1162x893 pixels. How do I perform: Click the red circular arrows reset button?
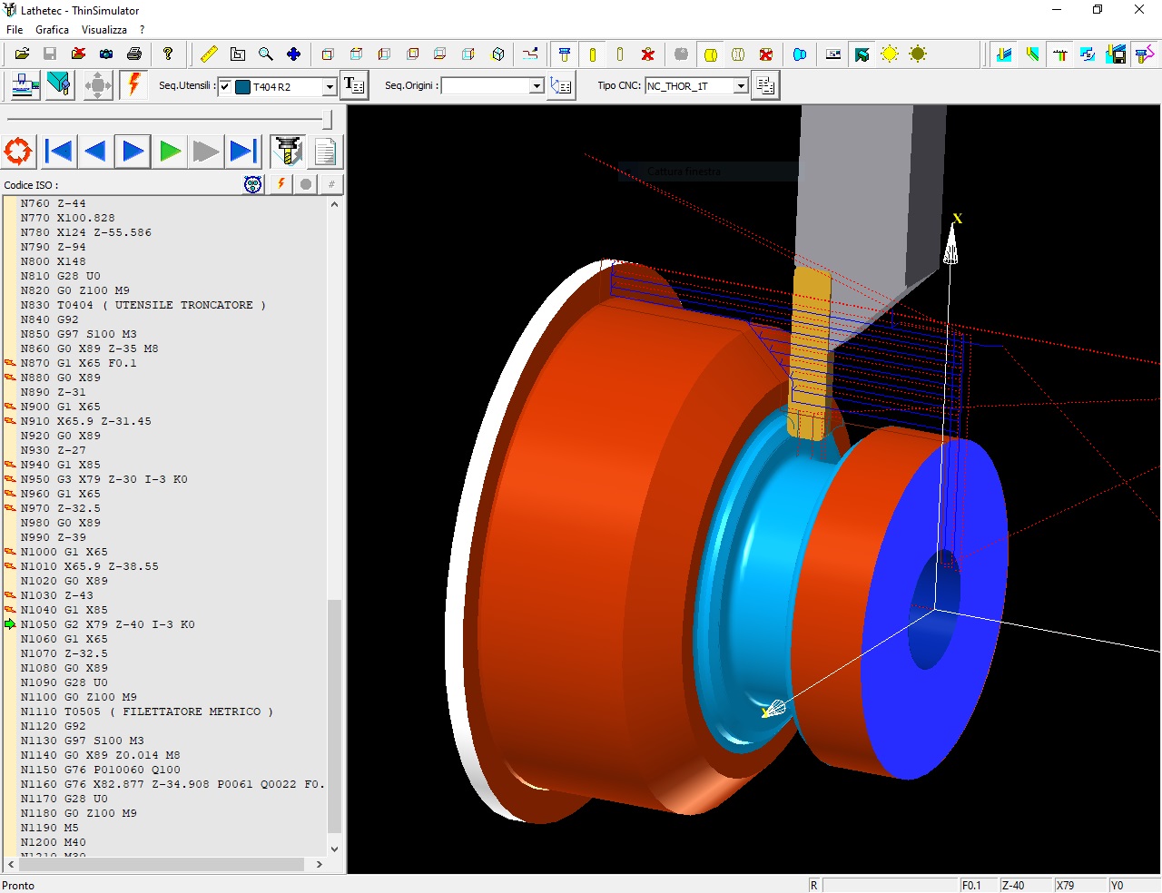pyautogui.click(x=18, y=152)
